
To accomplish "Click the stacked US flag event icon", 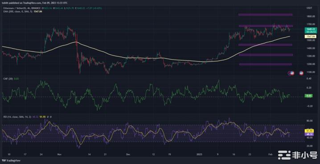I will coord(291,73).
